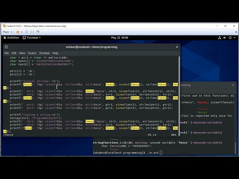
Task: Click the green fence2 suggestion in background terminal
Action: (x=202, y=113)
